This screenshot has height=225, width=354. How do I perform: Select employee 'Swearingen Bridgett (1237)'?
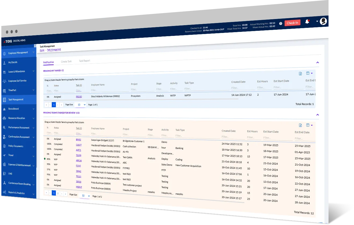pos(103,140)
